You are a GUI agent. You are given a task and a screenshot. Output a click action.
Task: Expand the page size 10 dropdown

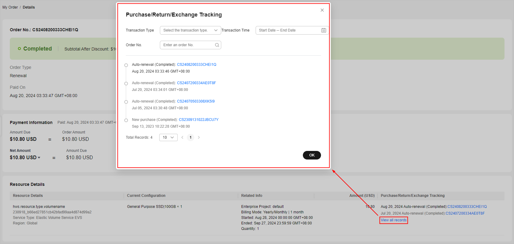pyautogui.click(x=168, y=137)
